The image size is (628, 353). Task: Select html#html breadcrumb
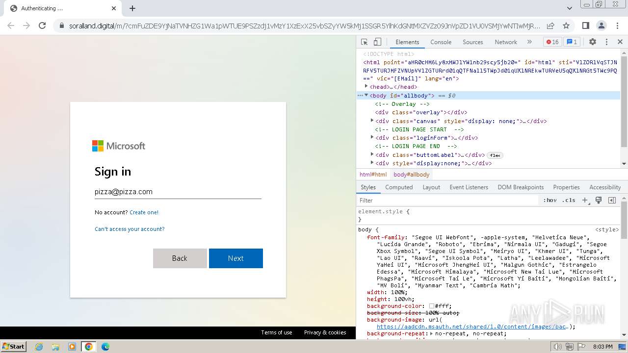click(373, 175)
